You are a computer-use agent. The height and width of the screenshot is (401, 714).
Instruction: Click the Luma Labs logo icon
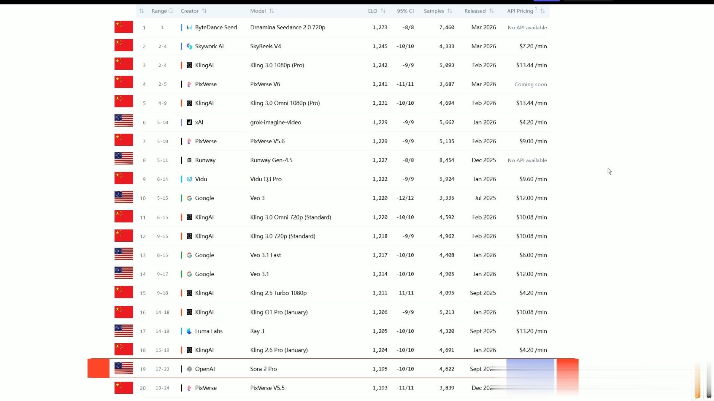tap(189, 331)
